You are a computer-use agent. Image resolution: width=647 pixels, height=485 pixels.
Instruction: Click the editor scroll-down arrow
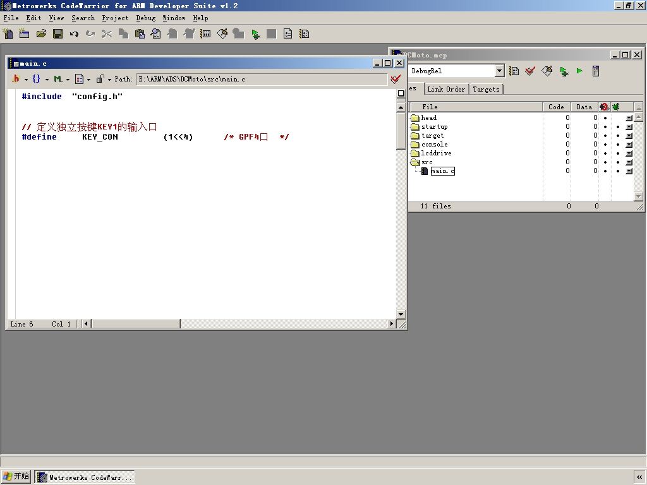pyautogui.click(x=401, y=314)
